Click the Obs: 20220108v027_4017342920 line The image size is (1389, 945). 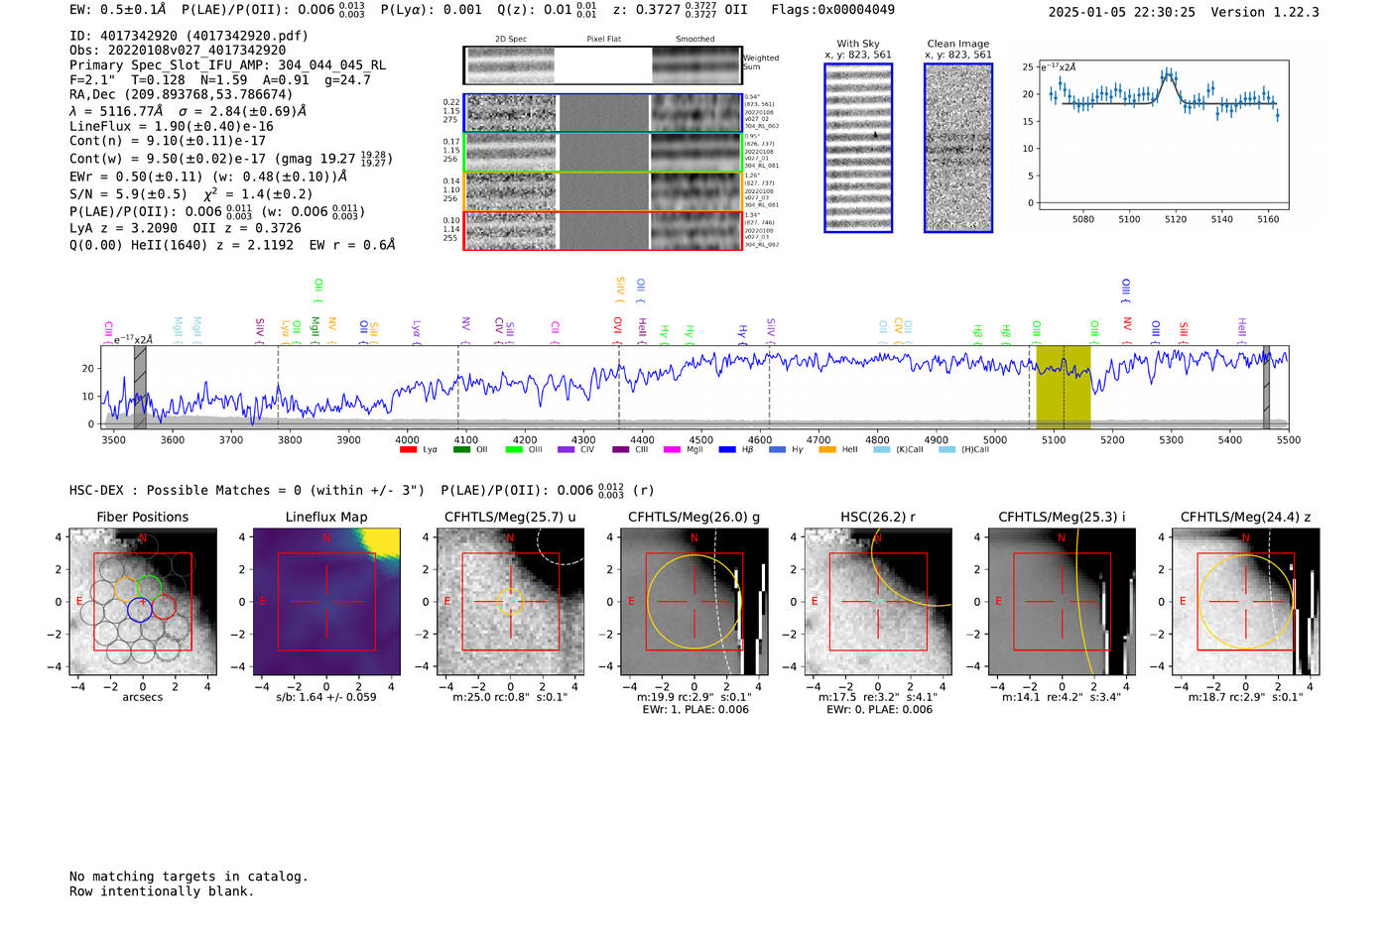(178, 50)
